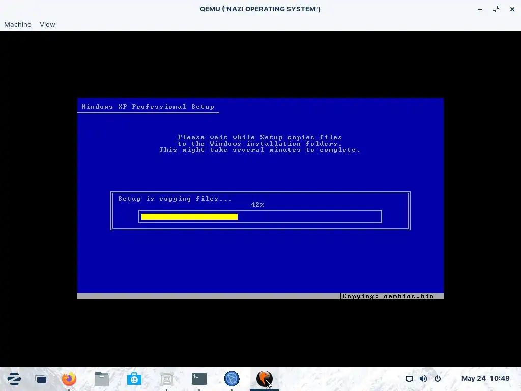Click the 42% progress value
521x391 pixels.
point(257,205)
